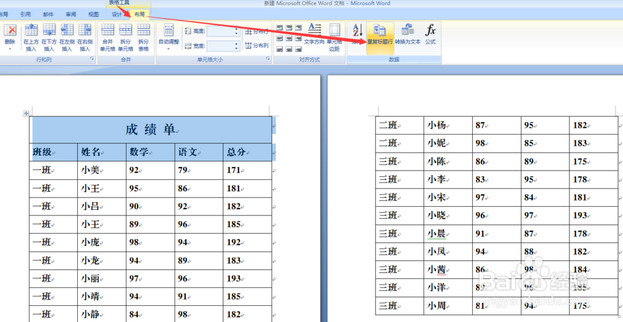Insert column to the right (在右侧插入)
Image resolution: width=623 pixels, height=322 pixels.
85,38
